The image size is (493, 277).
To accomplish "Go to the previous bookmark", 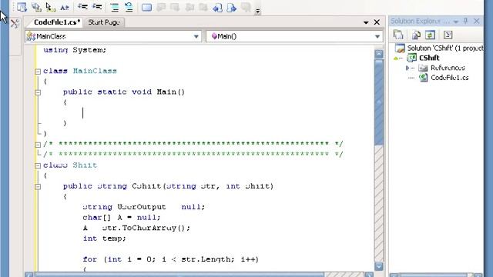I will (161, 7).
